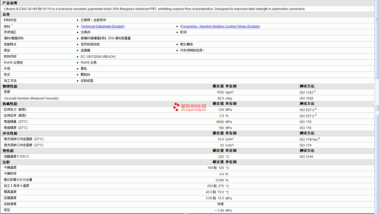The width and height of the screenshot is (379, 214).
Task: Click the "加工方法" row label
Action: coord(10,81)
